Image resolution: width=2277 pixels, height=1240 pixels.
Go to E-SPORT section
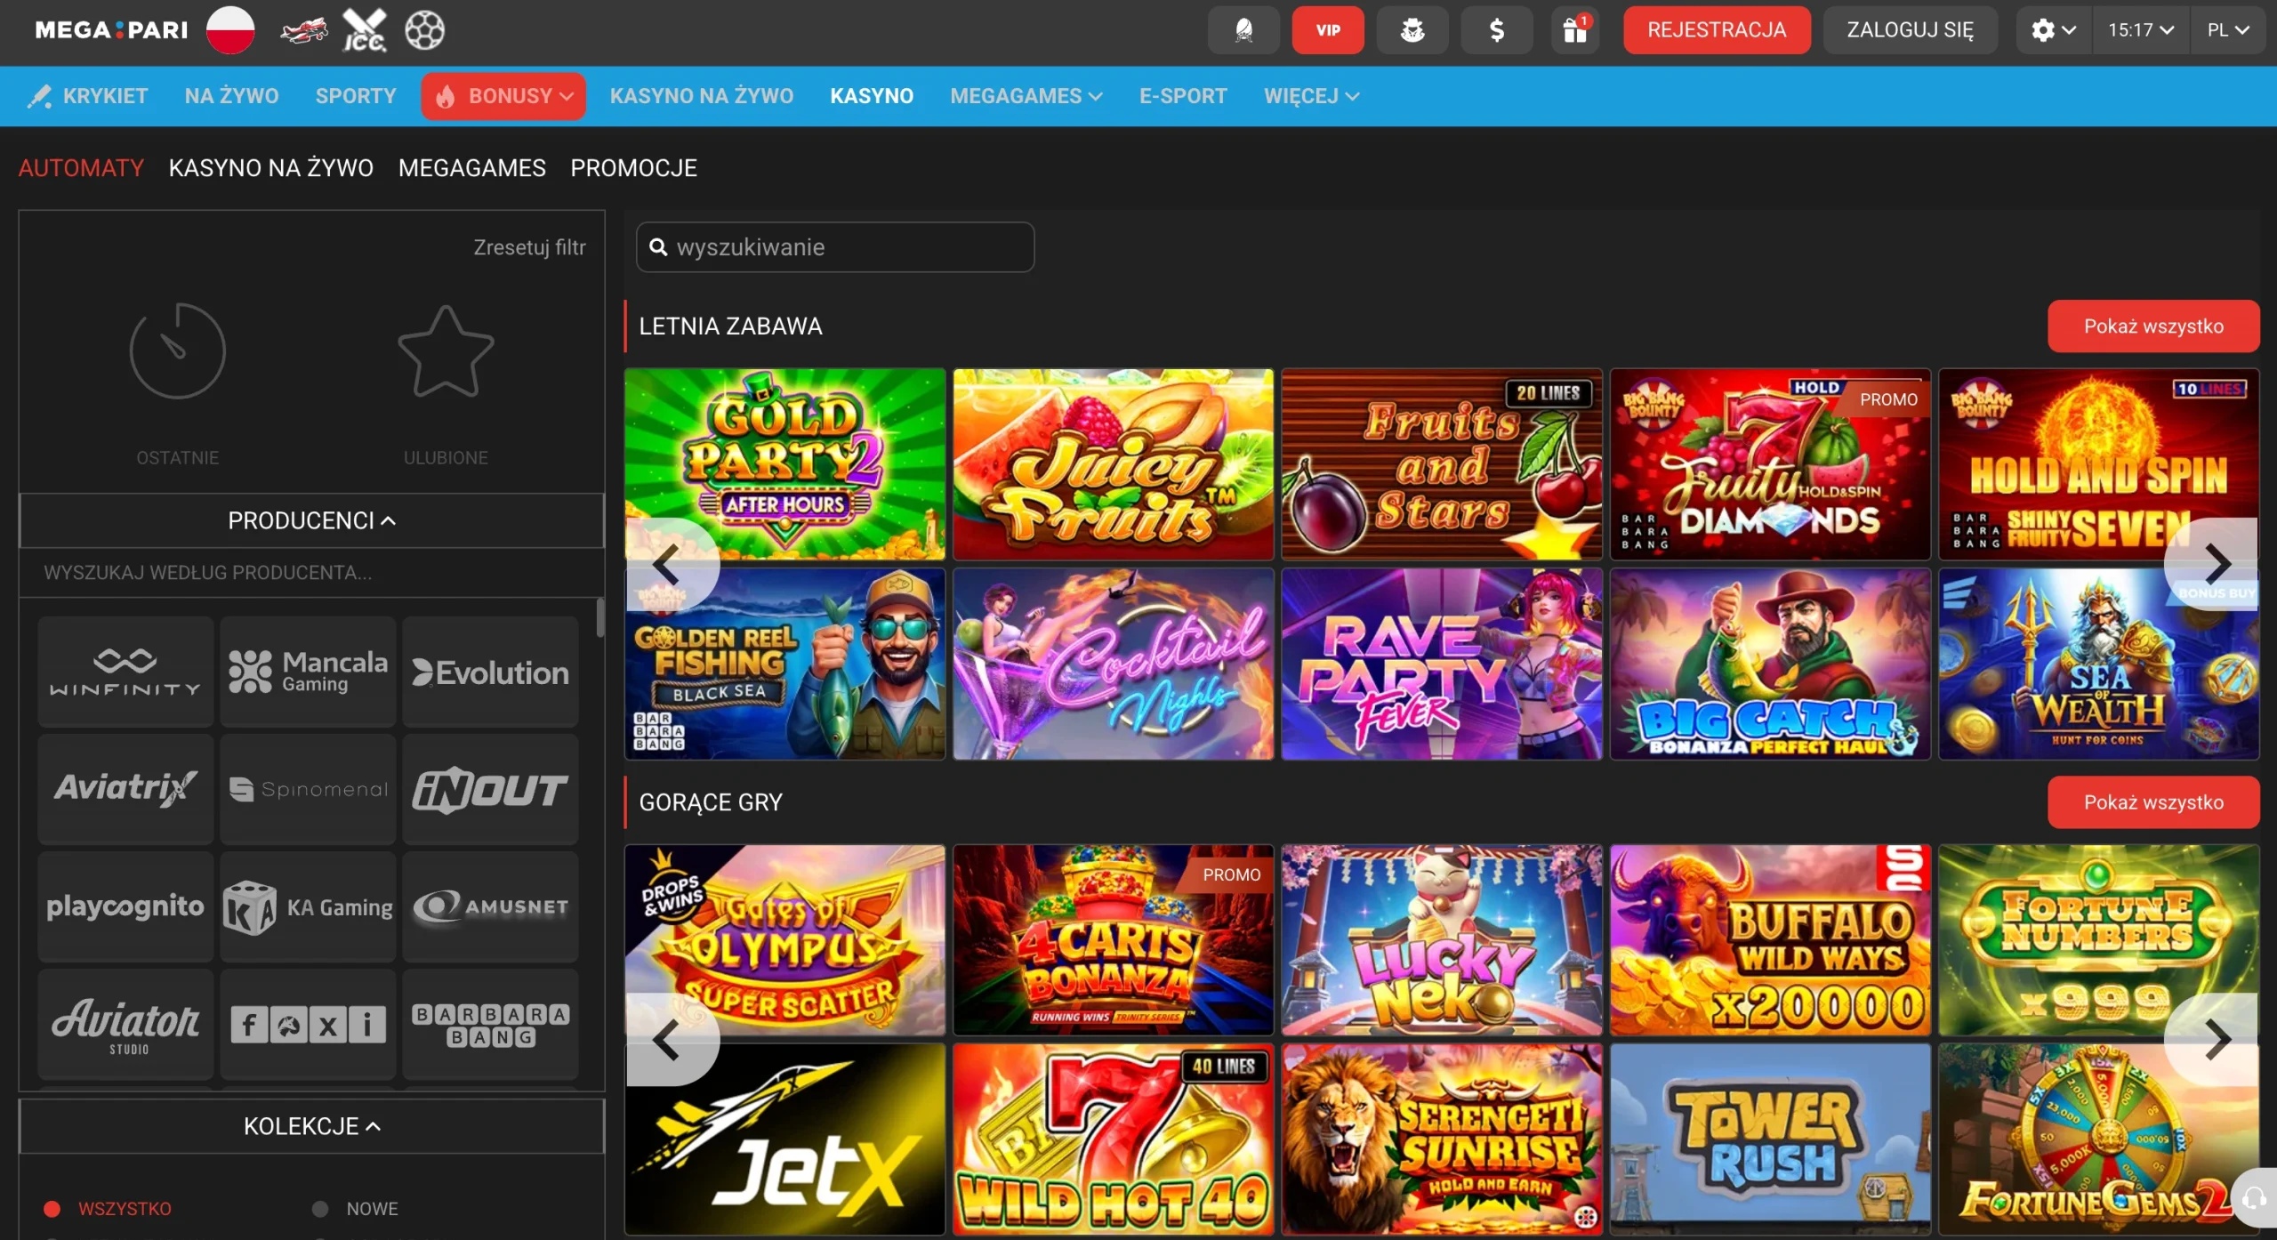click(1183, 96)
